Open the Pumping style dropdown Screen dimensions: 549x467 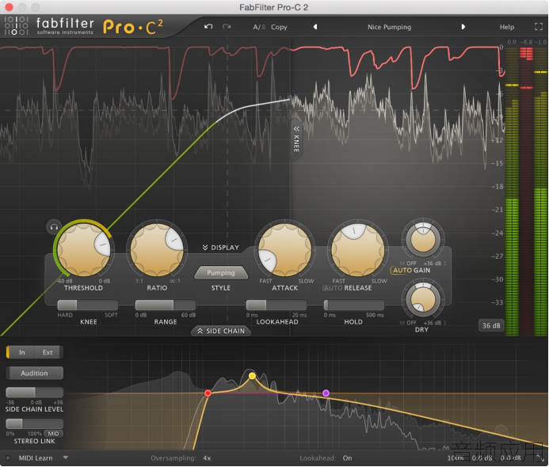(x=220, y=272)
